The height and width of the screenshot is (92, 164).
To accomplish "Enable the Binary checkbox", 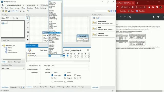I will (x=52, y=78).
